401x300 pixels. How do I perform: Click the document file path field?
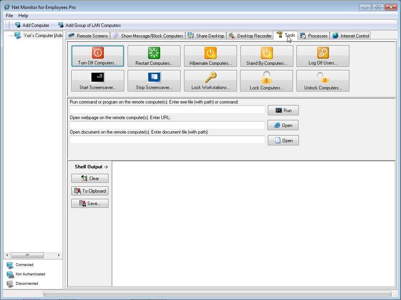click(167, 139)
